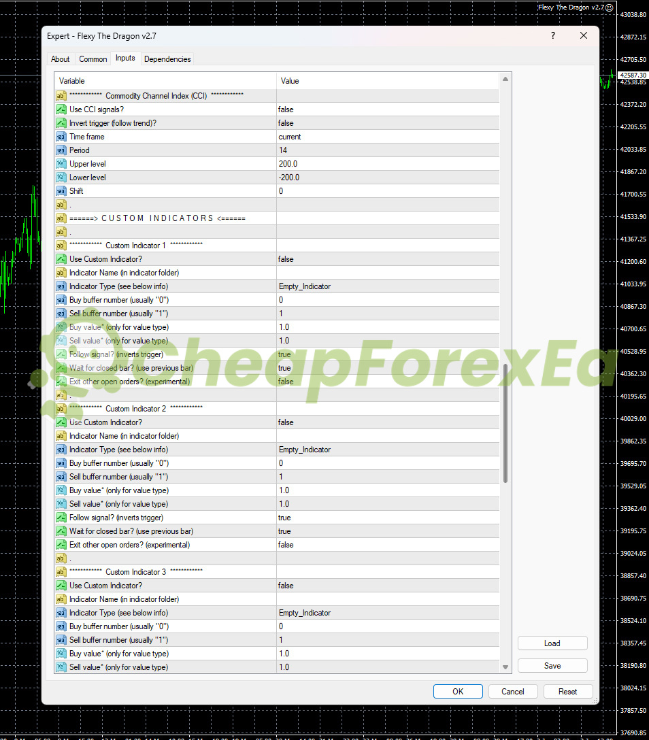Image resolution: width=649 pixels, height=740 pixels.
Task: Click the icon beside Invert trigger (follow trend)?
Action: point(61,123)
